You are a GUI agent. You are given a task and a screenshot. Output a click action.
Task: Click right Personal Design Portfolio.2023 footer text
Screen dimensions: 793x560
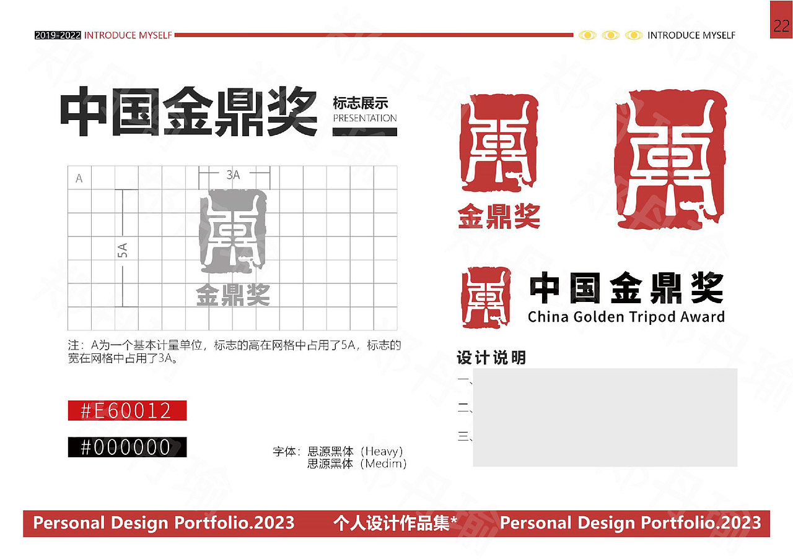630,523
